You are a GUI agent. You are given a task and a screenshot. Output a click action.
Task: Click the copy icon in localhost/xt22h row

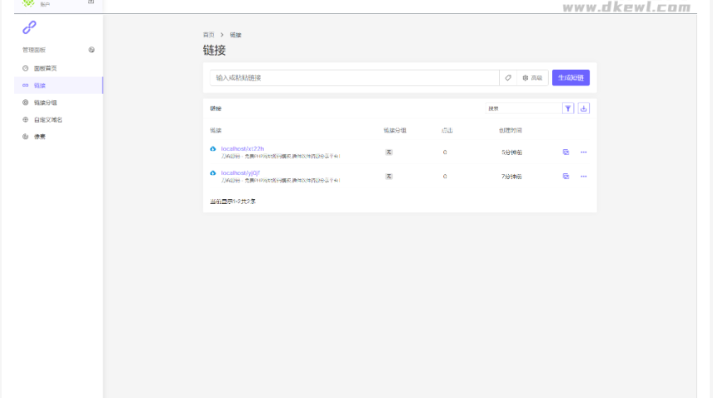(566, 152)
